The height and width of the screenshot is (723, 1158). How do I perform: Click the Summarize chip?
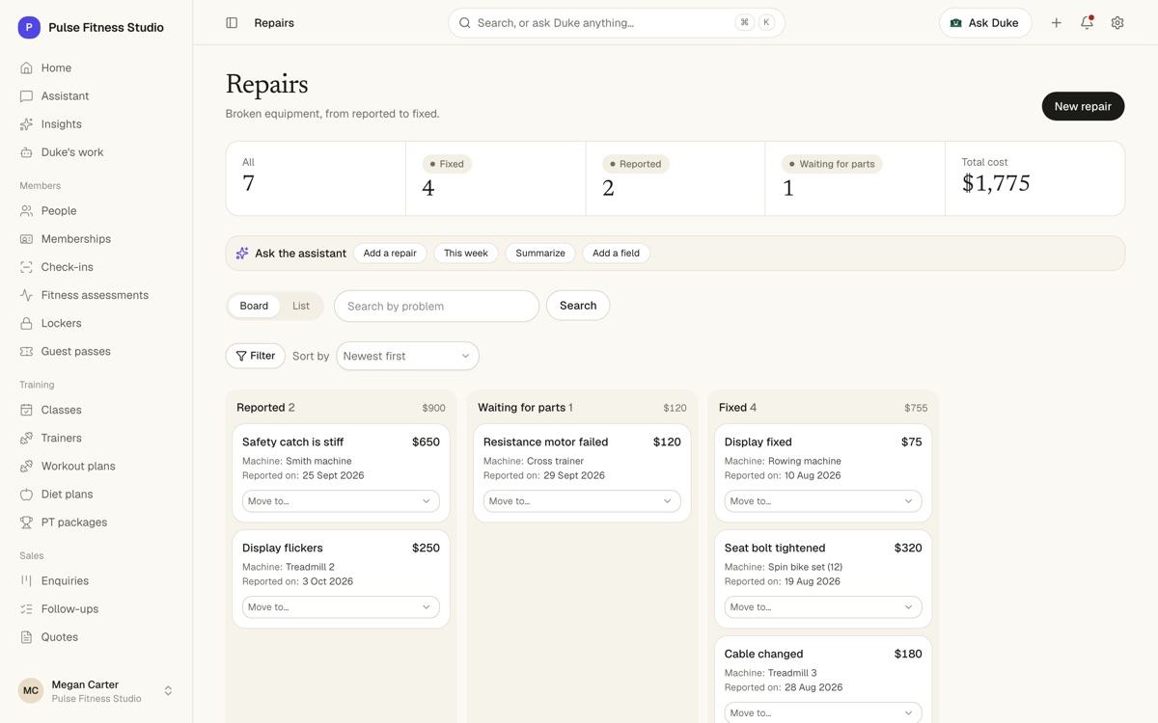[x=540, y=253]
